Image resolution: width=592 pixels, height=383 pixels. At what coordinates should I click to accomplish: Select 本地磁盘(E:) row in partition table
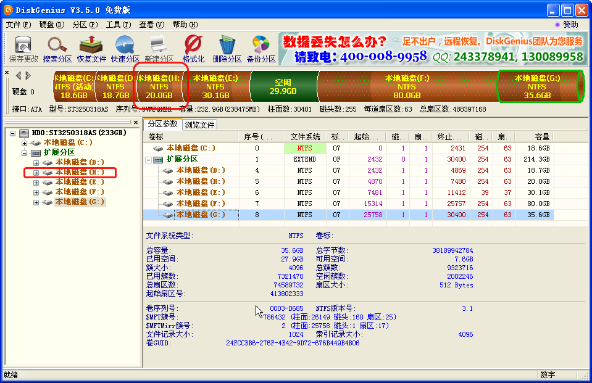349,192
